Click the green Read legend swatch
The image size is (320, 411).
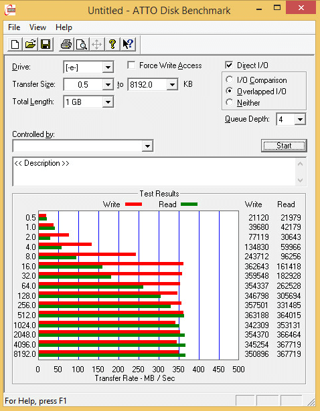click(x=189, y=204)
